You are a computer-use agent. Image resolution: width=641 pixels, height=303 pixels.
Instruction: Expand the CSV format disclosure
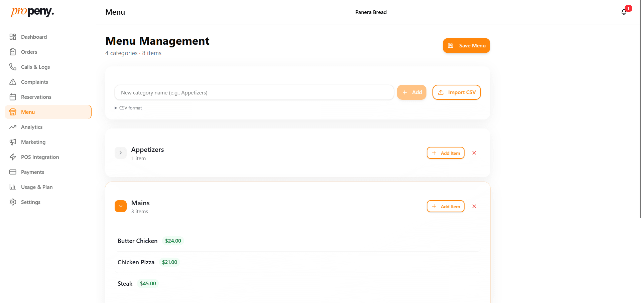pyautogui.click(x=128, y=108)
